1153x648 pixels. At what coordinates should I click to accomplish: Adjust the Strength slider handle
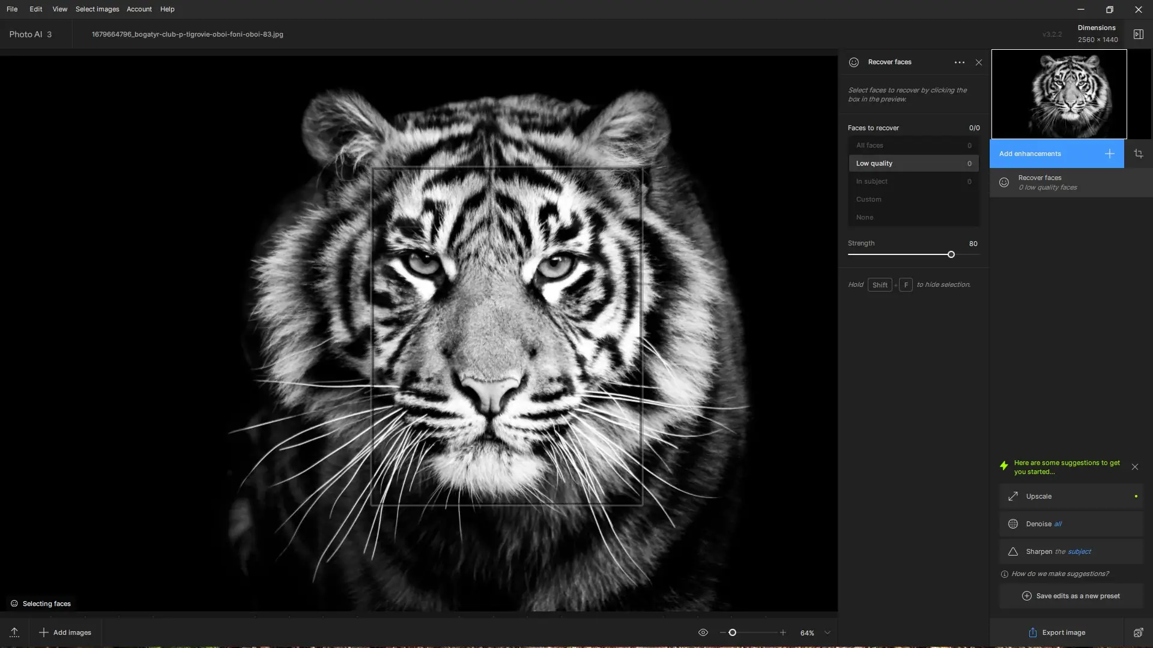point(951,255)
